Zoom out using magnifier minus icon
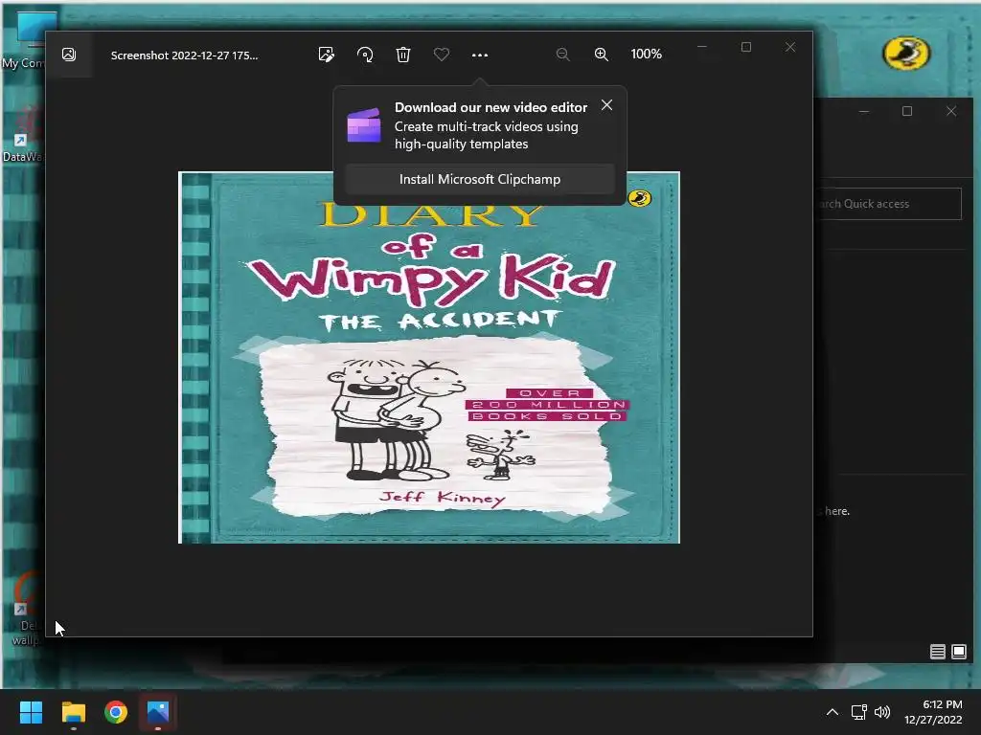Viewport: 981px width, 735px height. (562, 55)
